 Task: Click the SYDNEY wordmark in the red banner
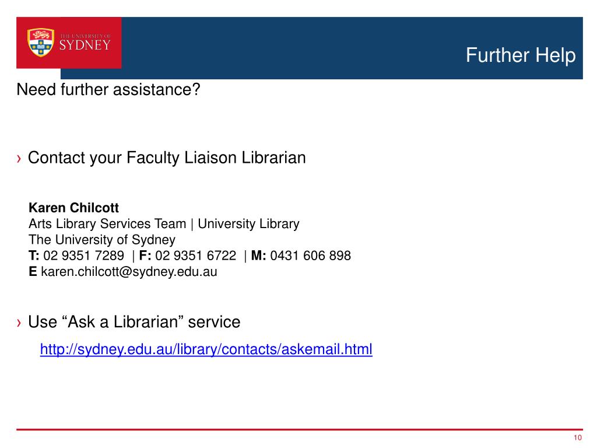[85, 45]
